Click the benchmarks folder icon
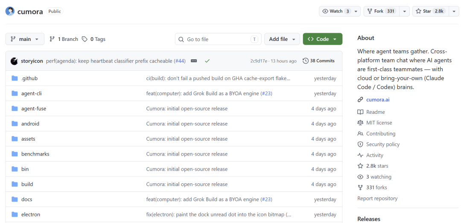This screenshot has width=461, height=223. pos(15,154)
